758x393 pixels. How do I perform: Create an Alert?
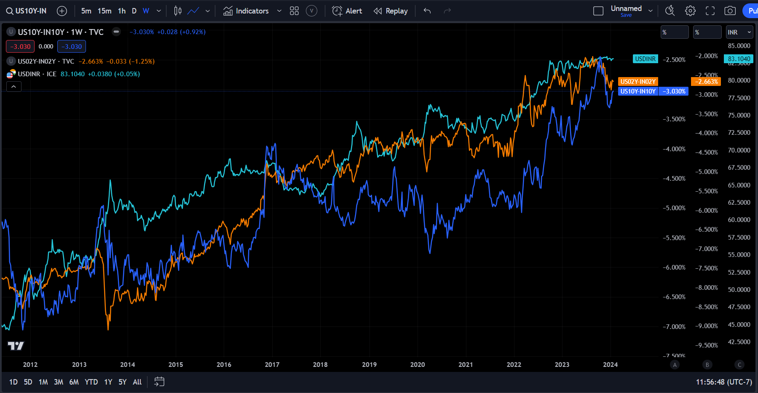347,11
